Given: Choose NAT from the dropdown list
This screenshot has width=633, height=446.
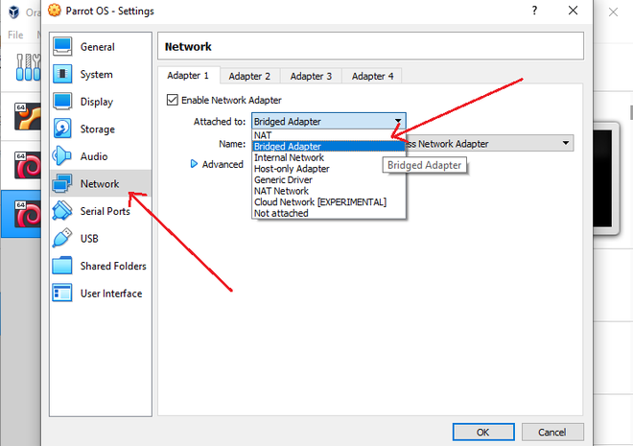Looking at the screenshot, I should (329, 135).
